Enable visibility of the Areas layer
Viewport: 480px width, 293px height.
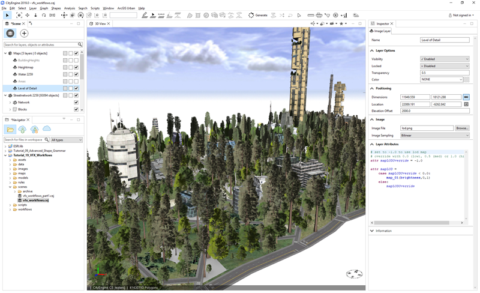[x=76, y=82]
